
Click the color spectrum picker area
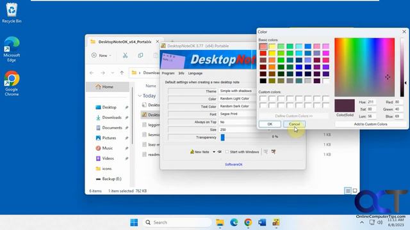pyautogui.click(x=365, y=67)
